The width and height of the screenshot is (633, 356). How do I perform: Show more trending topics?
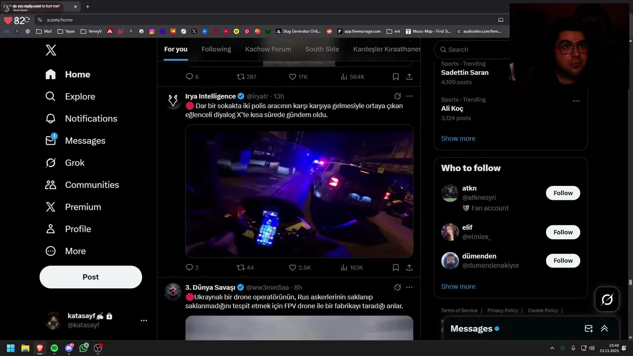tap(458, 138)
